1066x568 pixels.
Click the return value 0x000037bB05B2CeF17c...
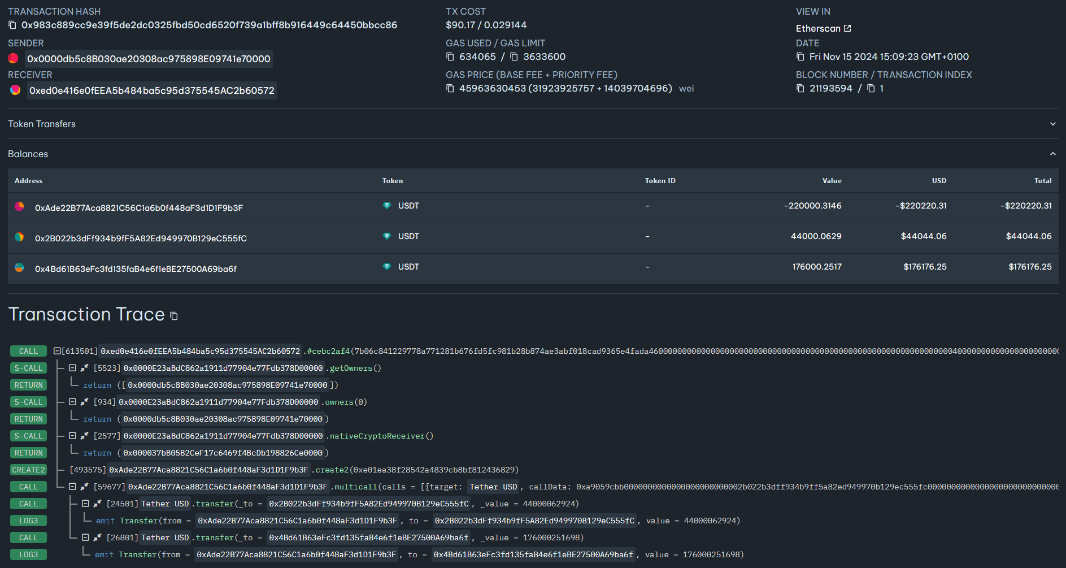coord(223,453)
